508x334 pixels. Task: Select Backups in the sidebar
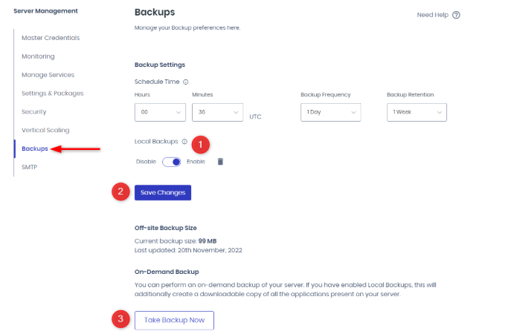click(x=35, y=148)
